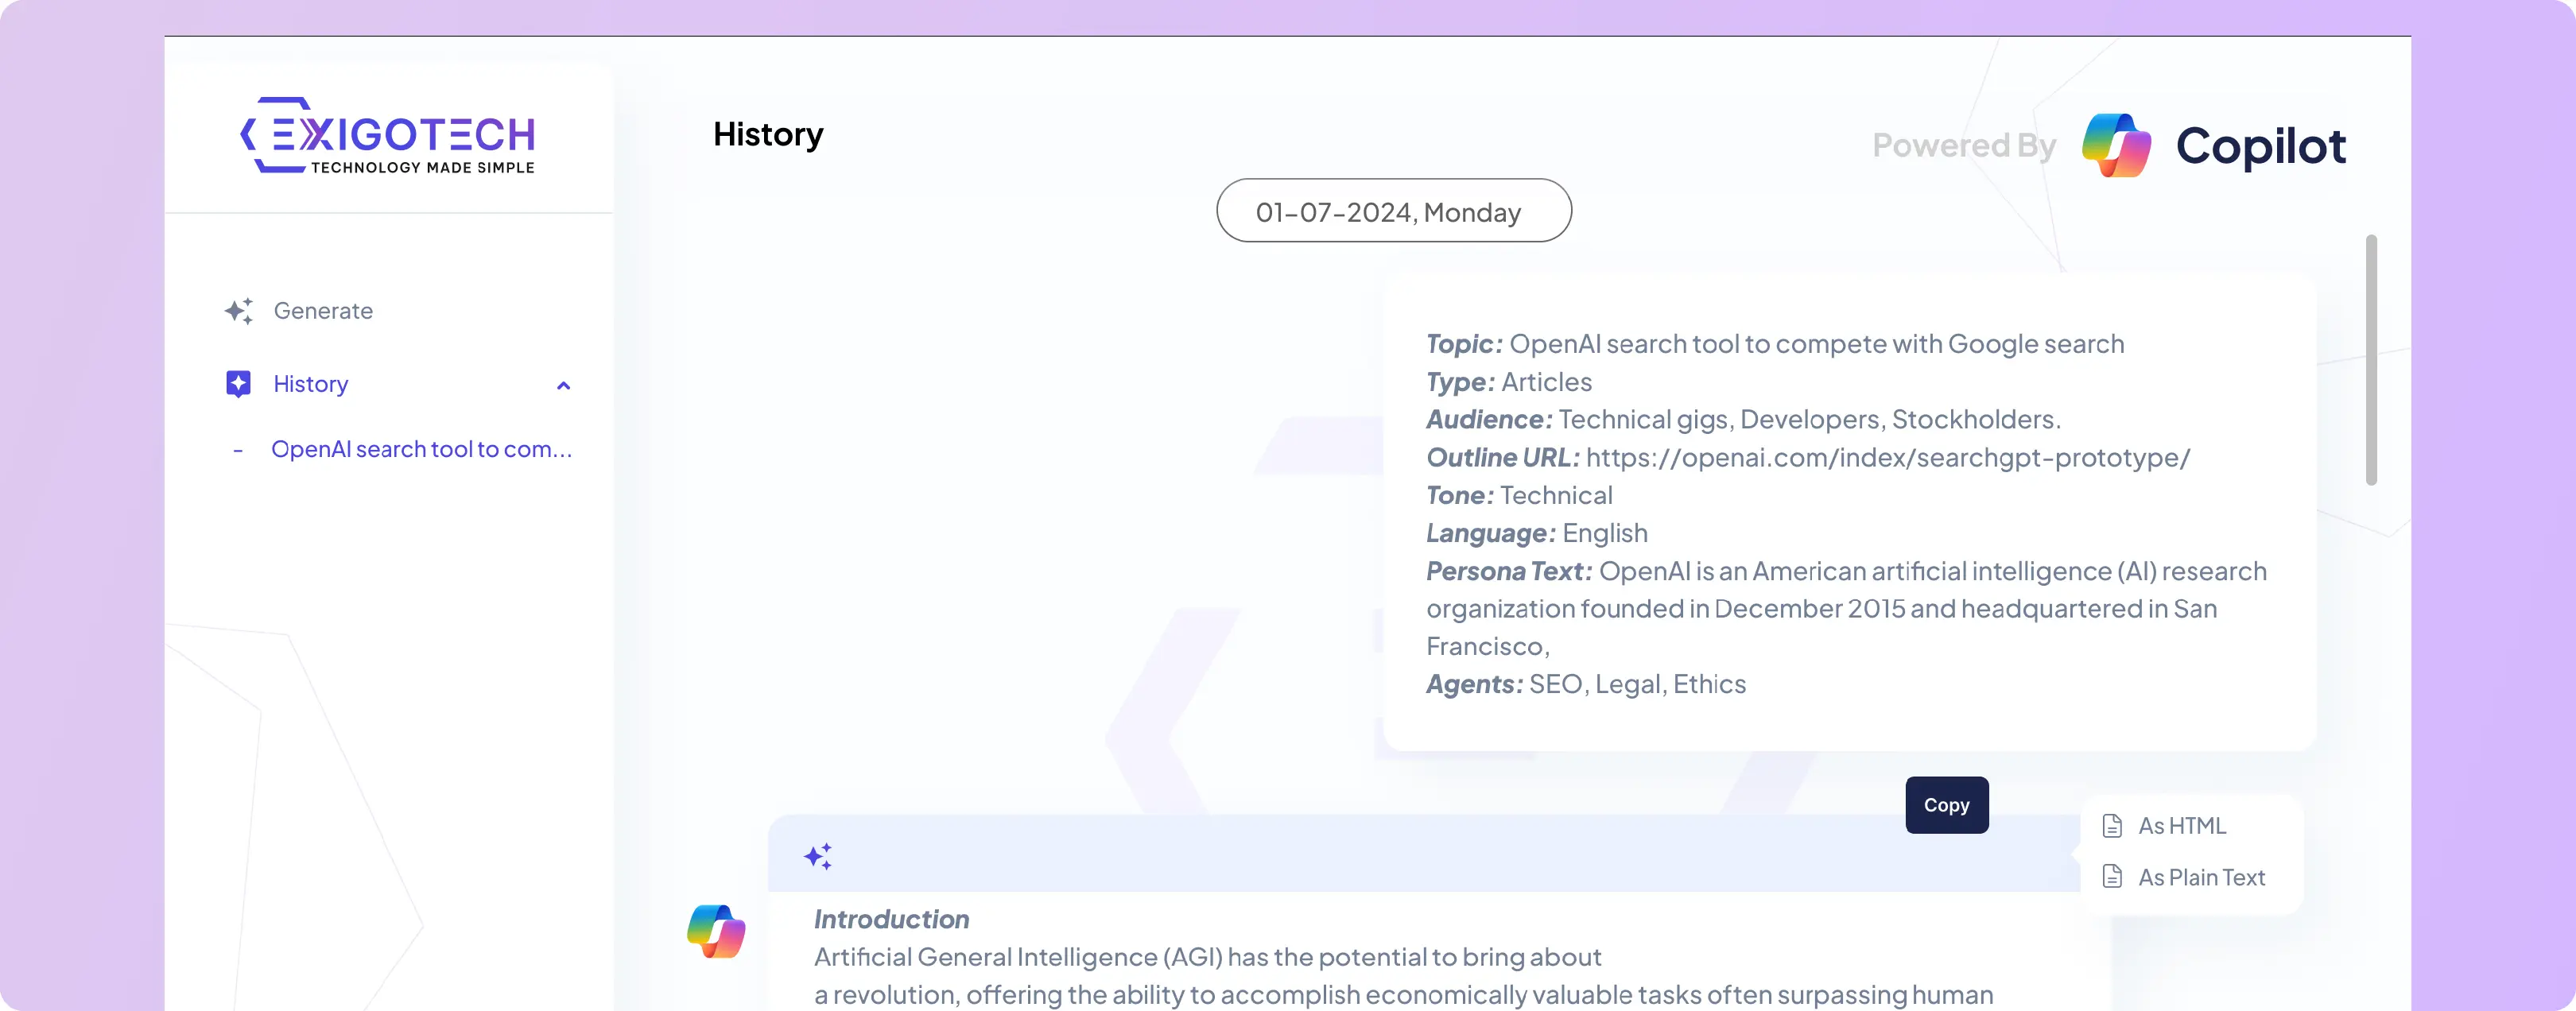The height and width of the screenshot is (1011, 2576).
Task: Click the 01-07-2024 Monday date label
Action: 1393,211
